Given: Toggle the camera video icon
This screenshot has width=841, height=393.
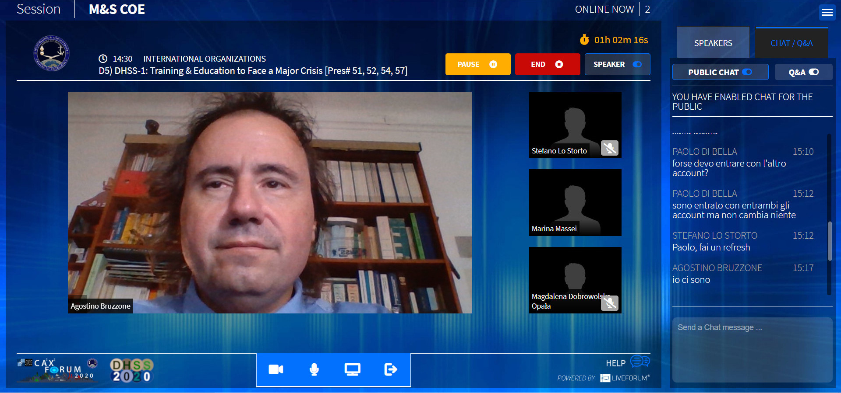Looking at the screenshot, I should click(x=276, y=370).
